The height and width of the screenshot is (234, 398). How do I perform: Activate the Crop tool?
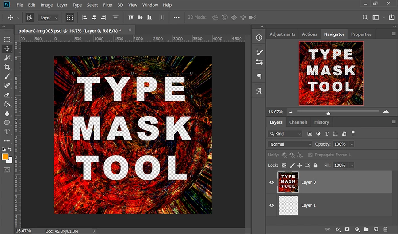point(7,67)
